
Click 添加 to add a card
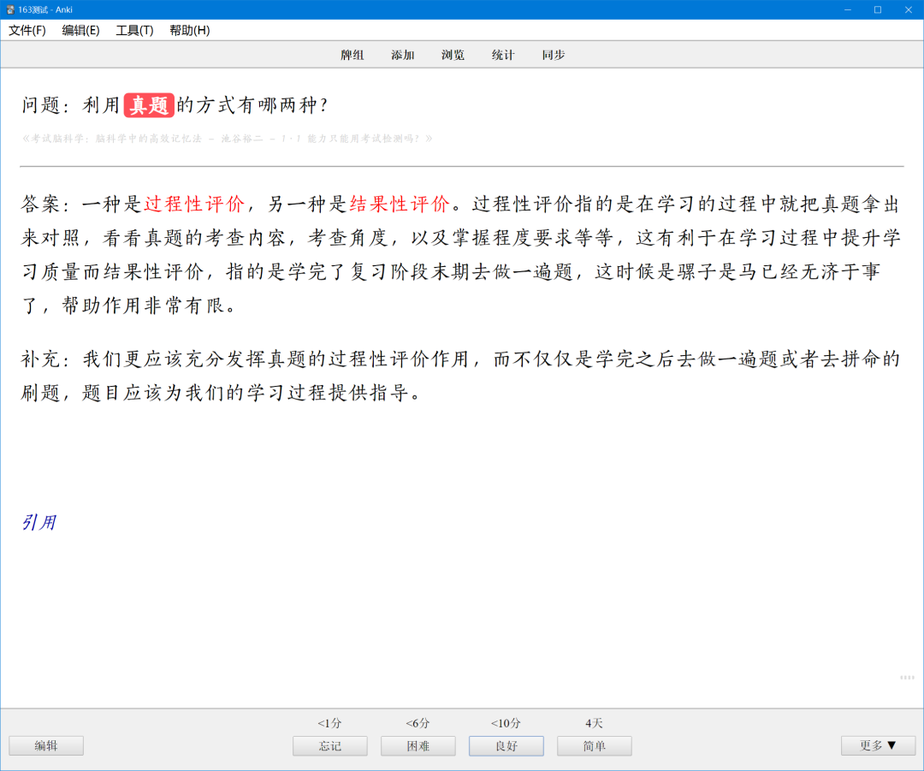(402, 55)
